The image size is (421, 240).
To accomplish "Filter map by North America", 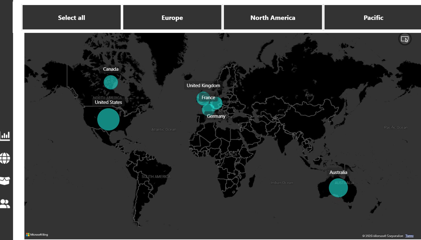I will coord(273,17).
